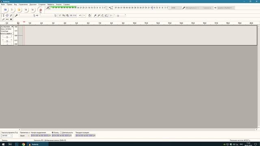Viewport: 260px width, 146px height.
Task: Open Chrome from the taskbar
Action: (x=24, y=144)
